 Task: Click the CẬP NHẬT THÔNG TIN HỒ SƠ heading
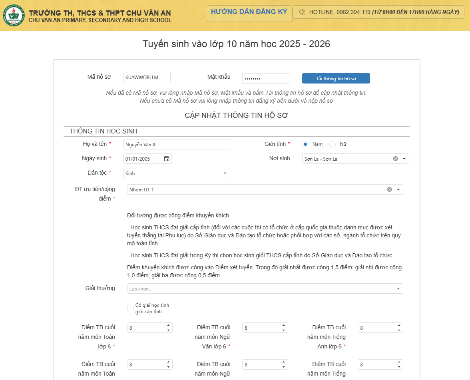click(236, 115)
